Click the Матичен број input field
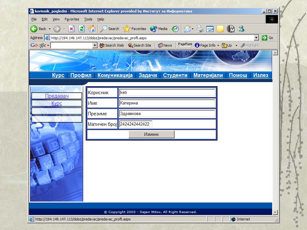Screen dimensions: 307x230 (x=136, y=124)
